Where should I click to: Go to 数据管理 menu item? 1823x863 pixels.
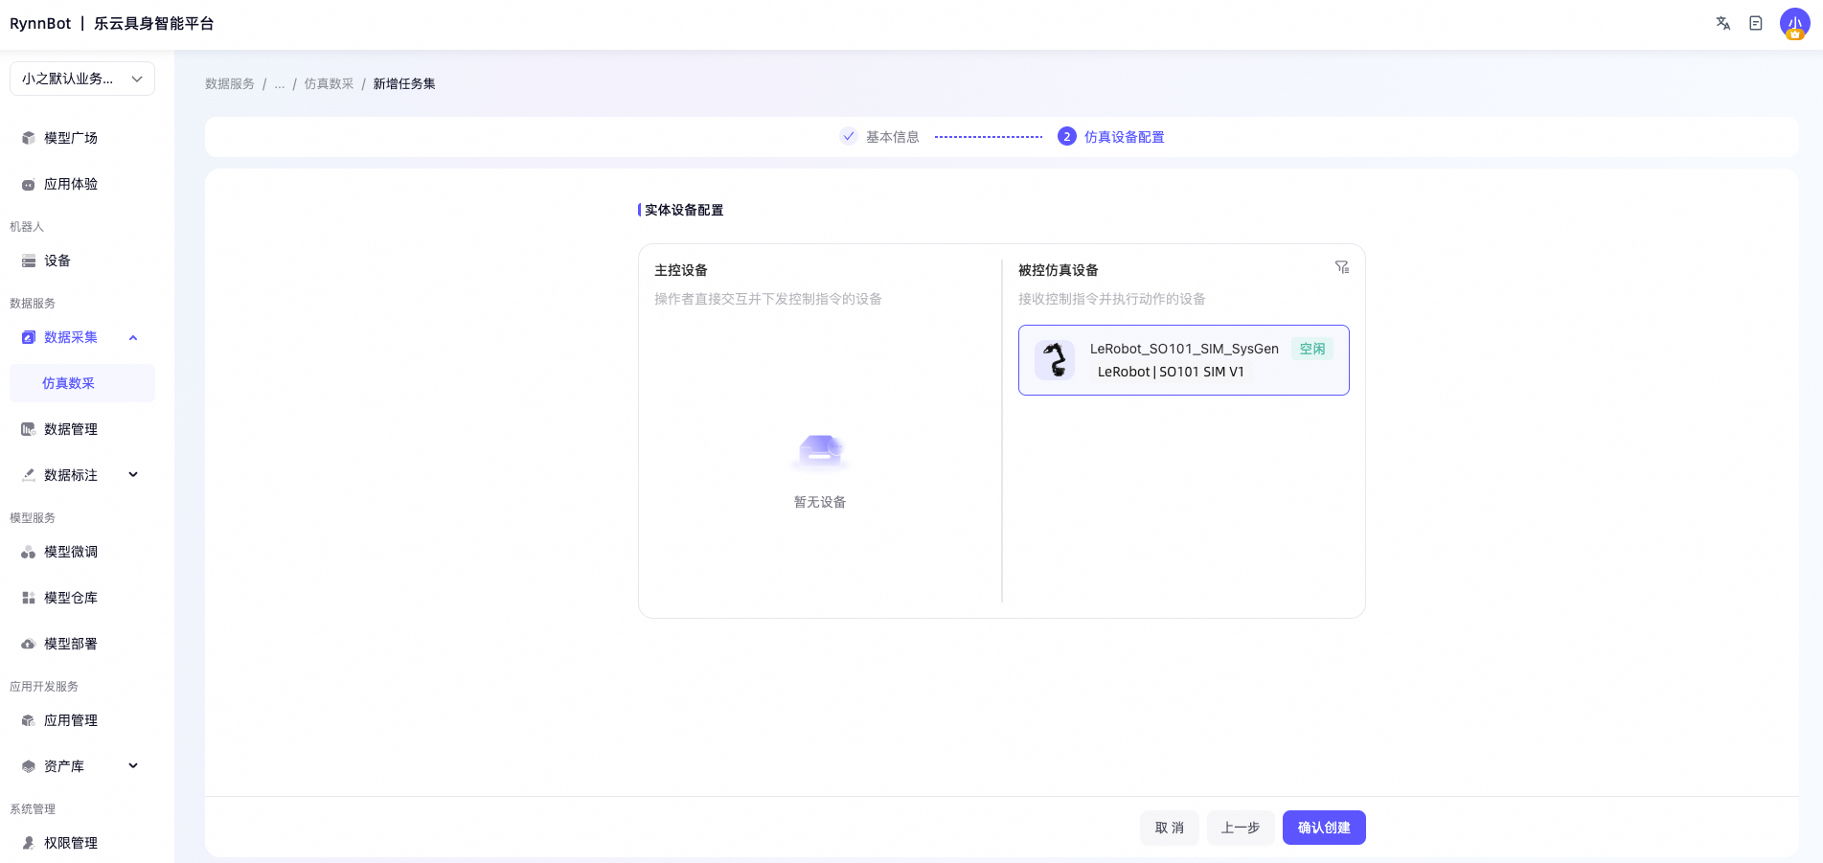pos(82,429)
